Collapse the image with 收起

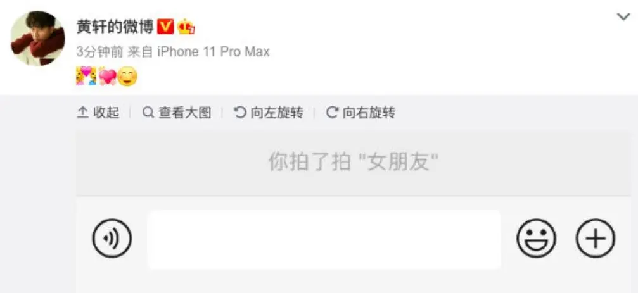98,113
